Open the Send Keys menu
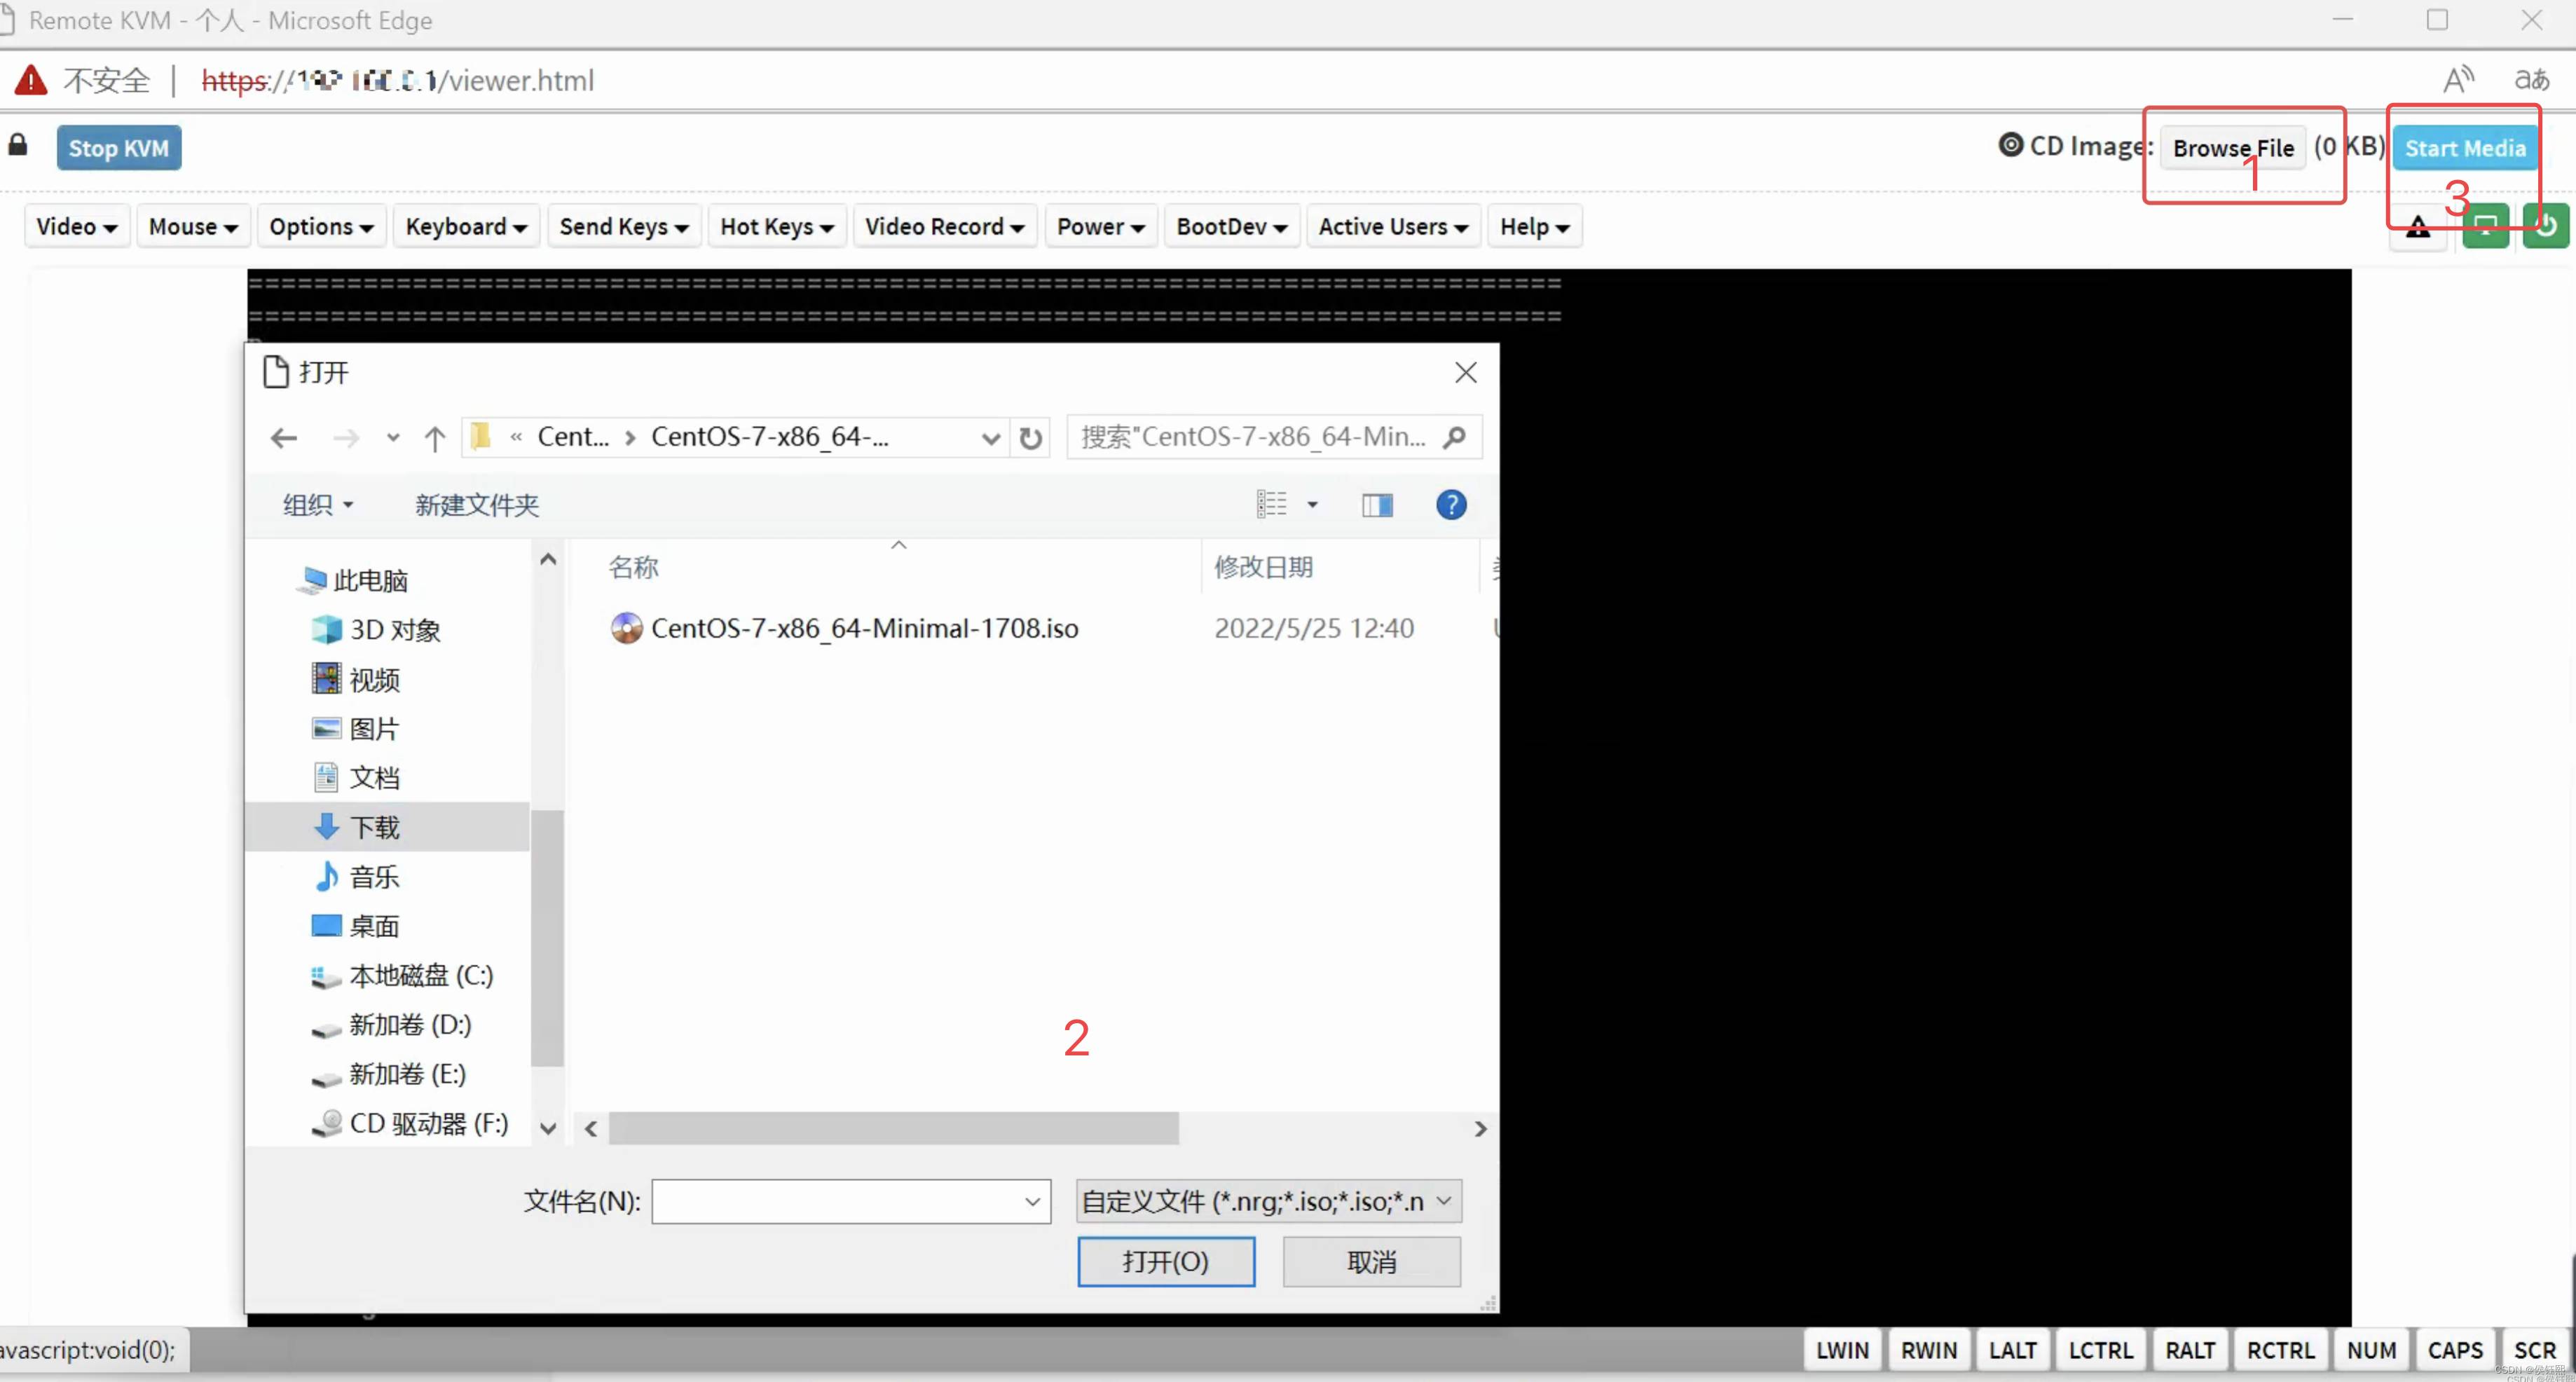 tap(623, 227)
